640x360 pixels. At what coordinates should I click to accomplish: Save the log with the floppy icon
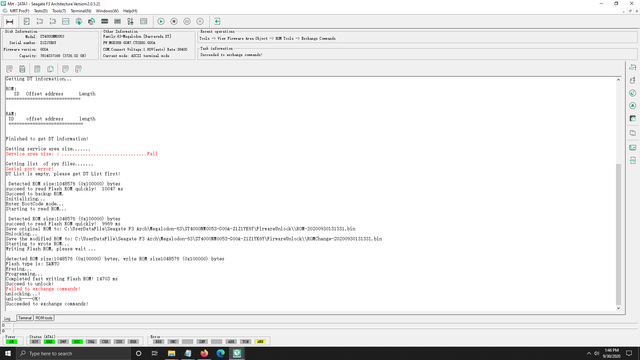[22, 69]
